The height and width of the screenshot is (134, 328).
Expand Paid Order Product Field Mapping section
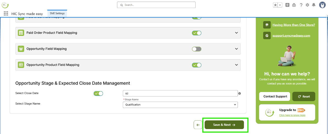click(237, 33)
